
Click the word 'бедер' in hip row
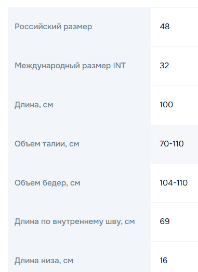(x=55, y=183)
